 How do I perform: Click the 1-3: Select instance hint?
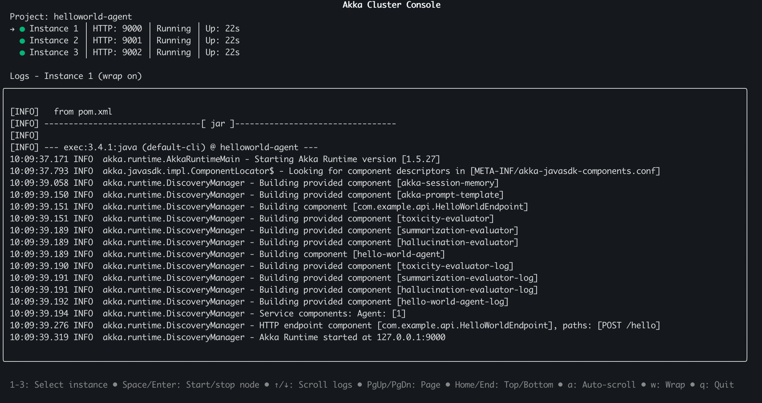tap(58, 385)
